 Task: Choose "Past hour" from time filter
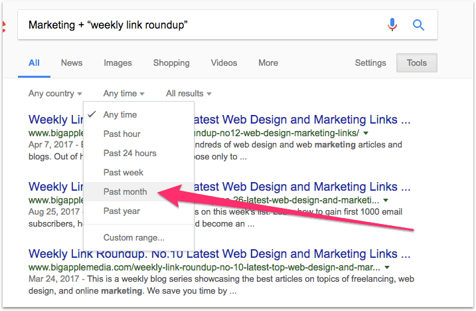click(121, 134)
